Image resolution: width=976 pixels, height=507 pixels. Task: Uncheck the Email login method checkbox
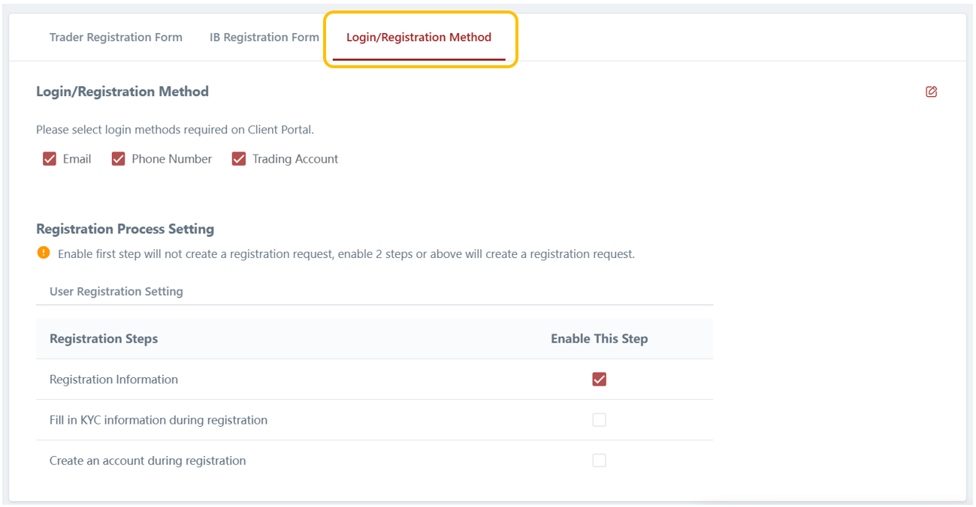pyautogui.click(x=50, y=159)
